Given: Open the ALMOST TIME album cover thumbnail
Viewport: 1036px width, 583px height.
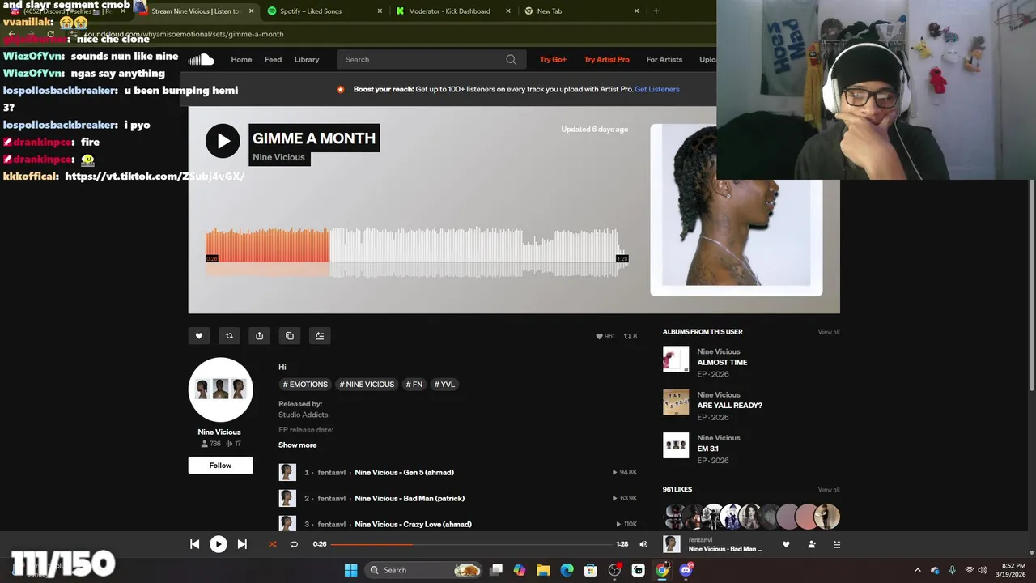Looking at the screenshot, I should [x=676, y=359].
